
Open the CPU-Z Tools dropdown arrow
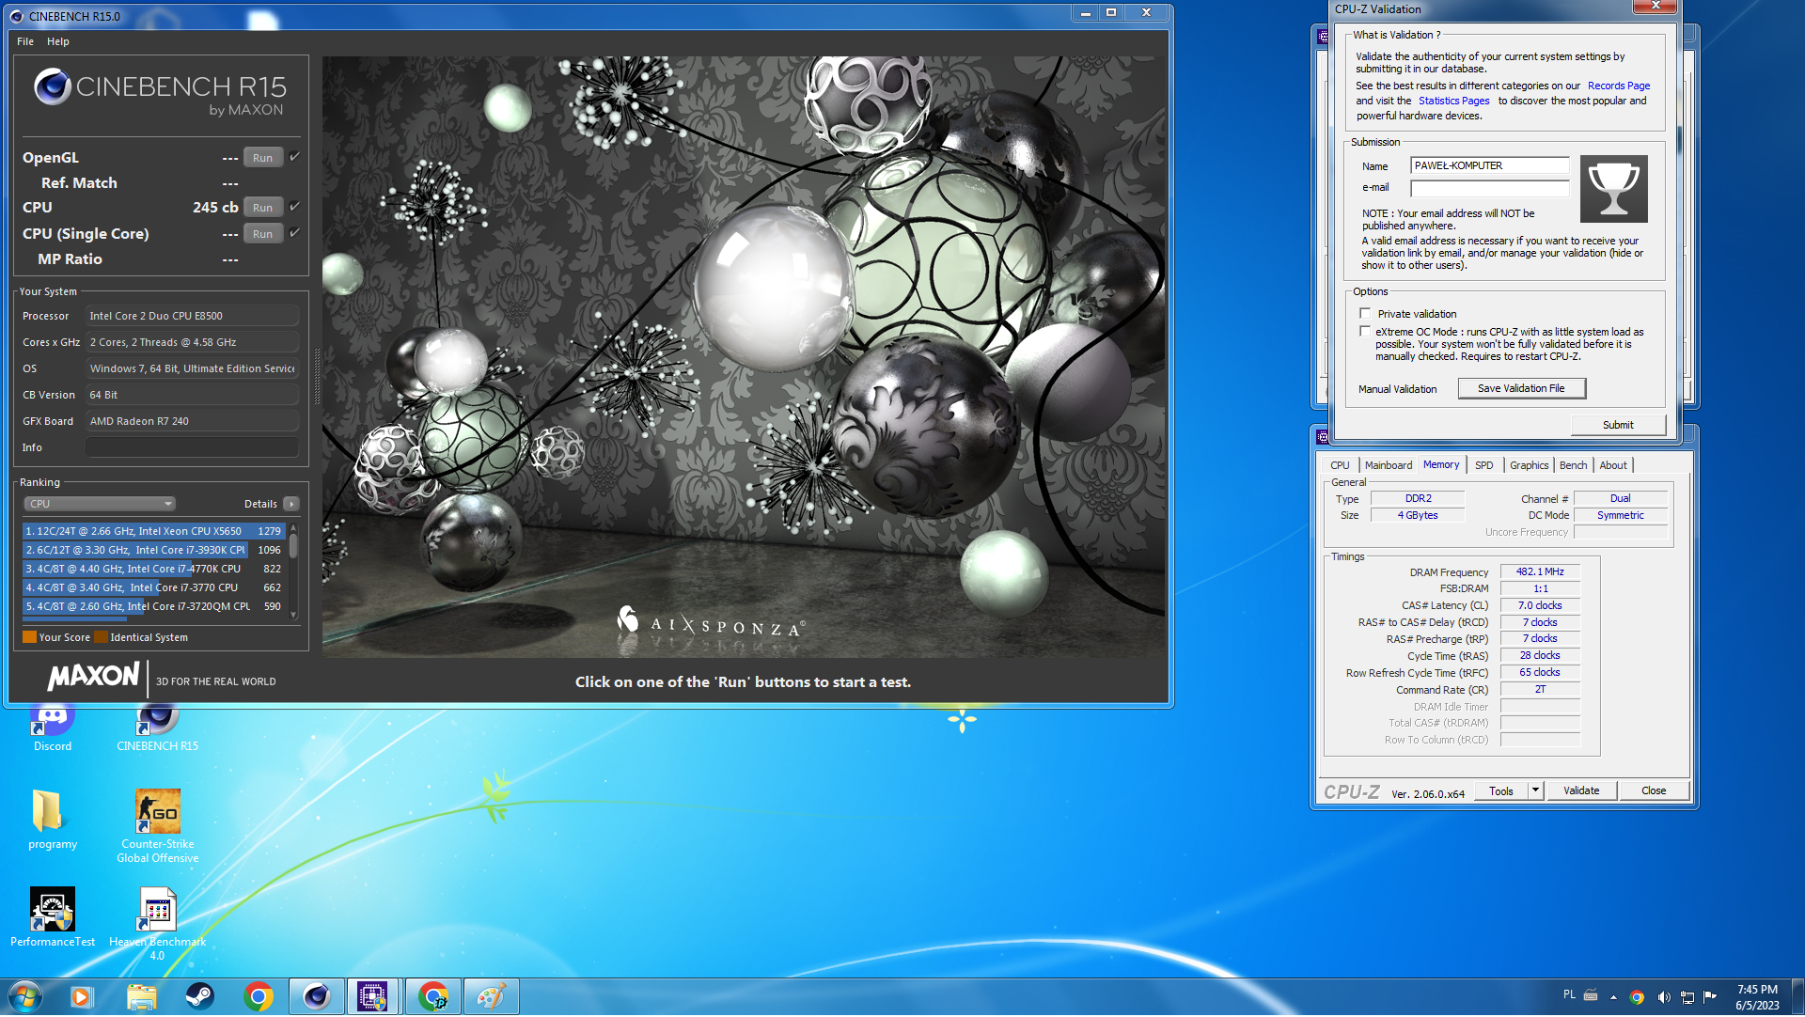tap(1535, 791)
